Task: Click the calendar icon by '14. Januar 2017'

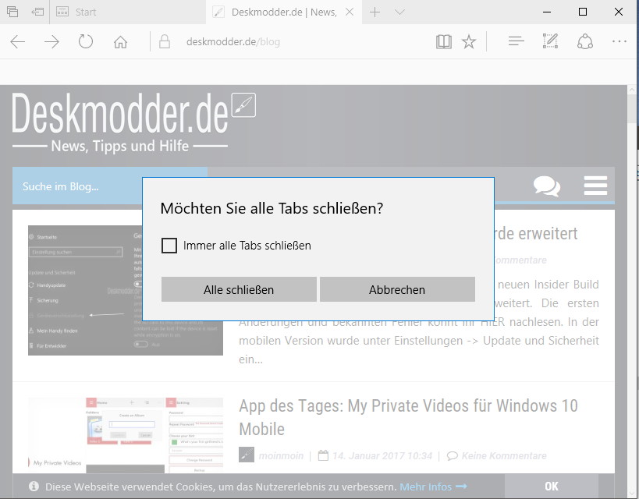Action: (323, 455)
